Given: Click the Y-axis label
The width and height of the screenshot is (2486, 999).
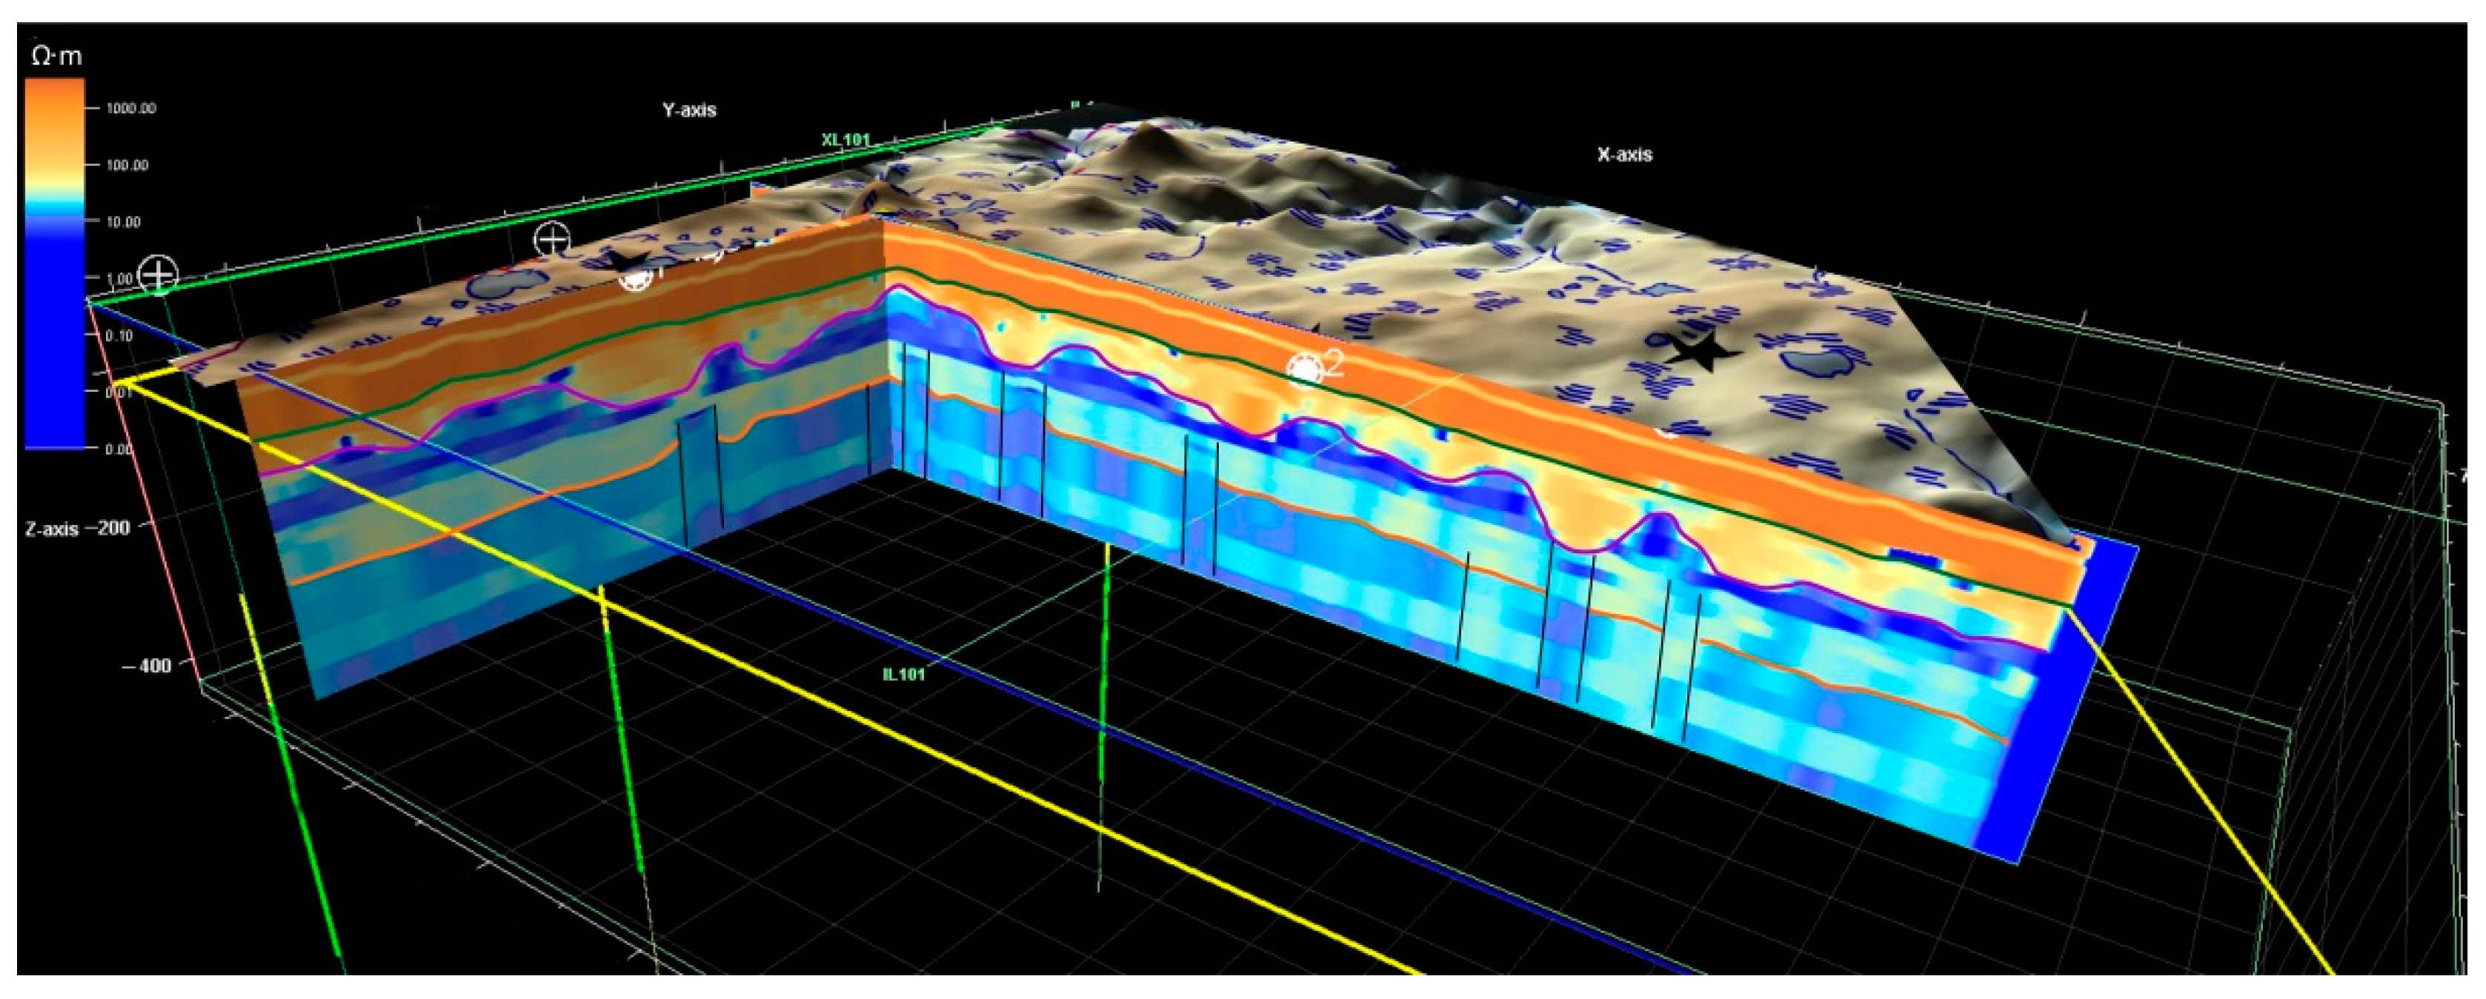Looking at the screenshot, I should pyautogui.click(x=689, y=110).
